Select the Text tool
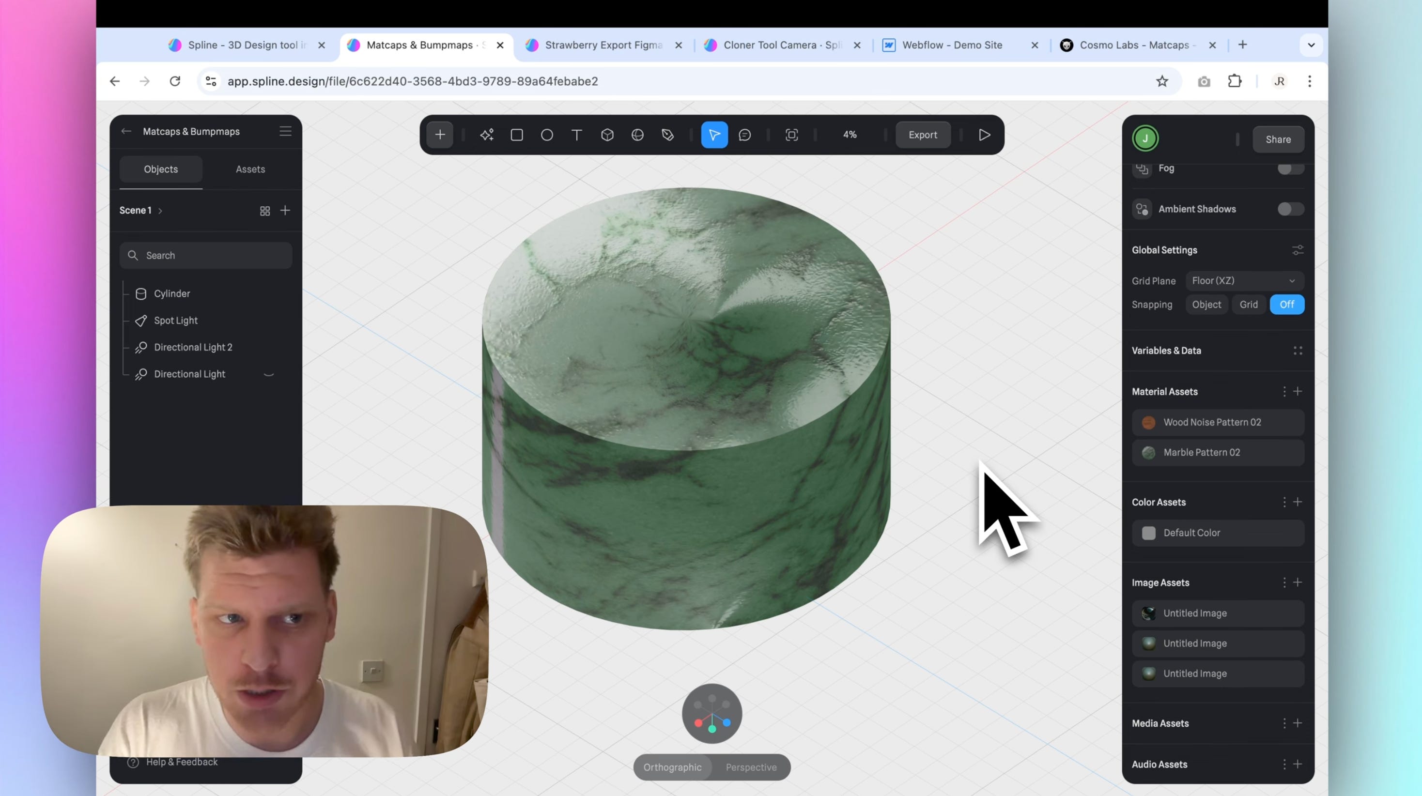This screenshot has width=1422, height=796. [x=577, y=135]
